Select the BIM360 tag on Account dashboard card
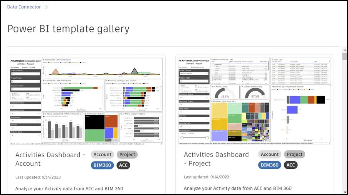The image size is (348, 195). pyautogui.click(x=102, y=165)
